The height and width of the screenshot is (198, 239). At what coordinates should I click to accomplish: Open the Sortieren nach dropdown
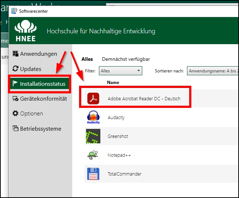point(213,71)
